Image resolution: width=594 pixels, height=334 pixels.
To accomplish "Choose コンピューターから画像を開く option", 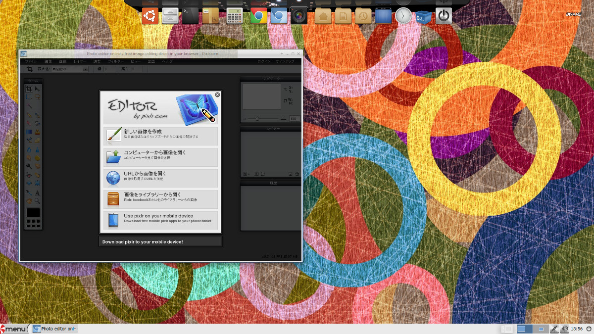I will [x=161, y=157].
